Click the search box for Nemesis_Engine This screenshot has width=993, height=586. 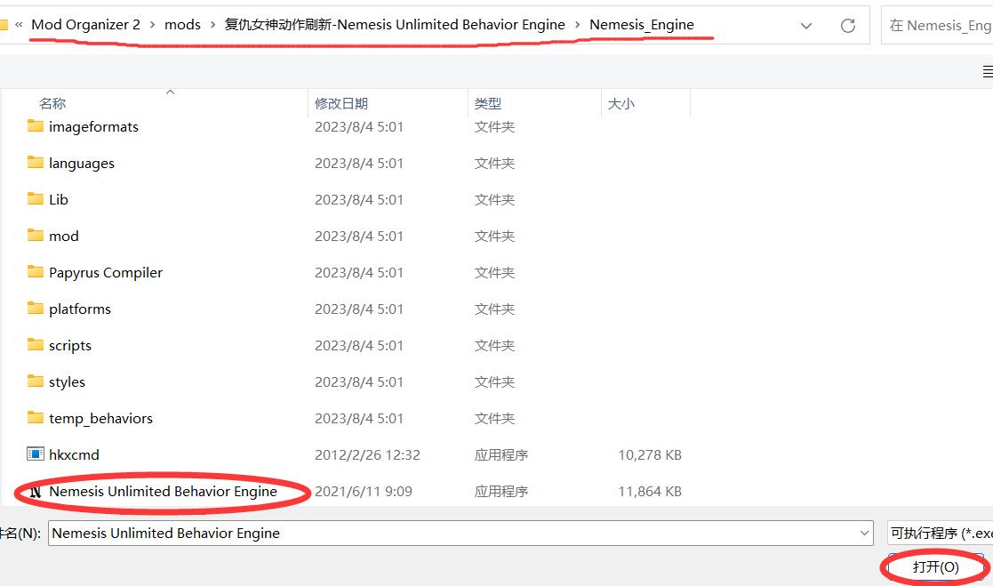937,25
